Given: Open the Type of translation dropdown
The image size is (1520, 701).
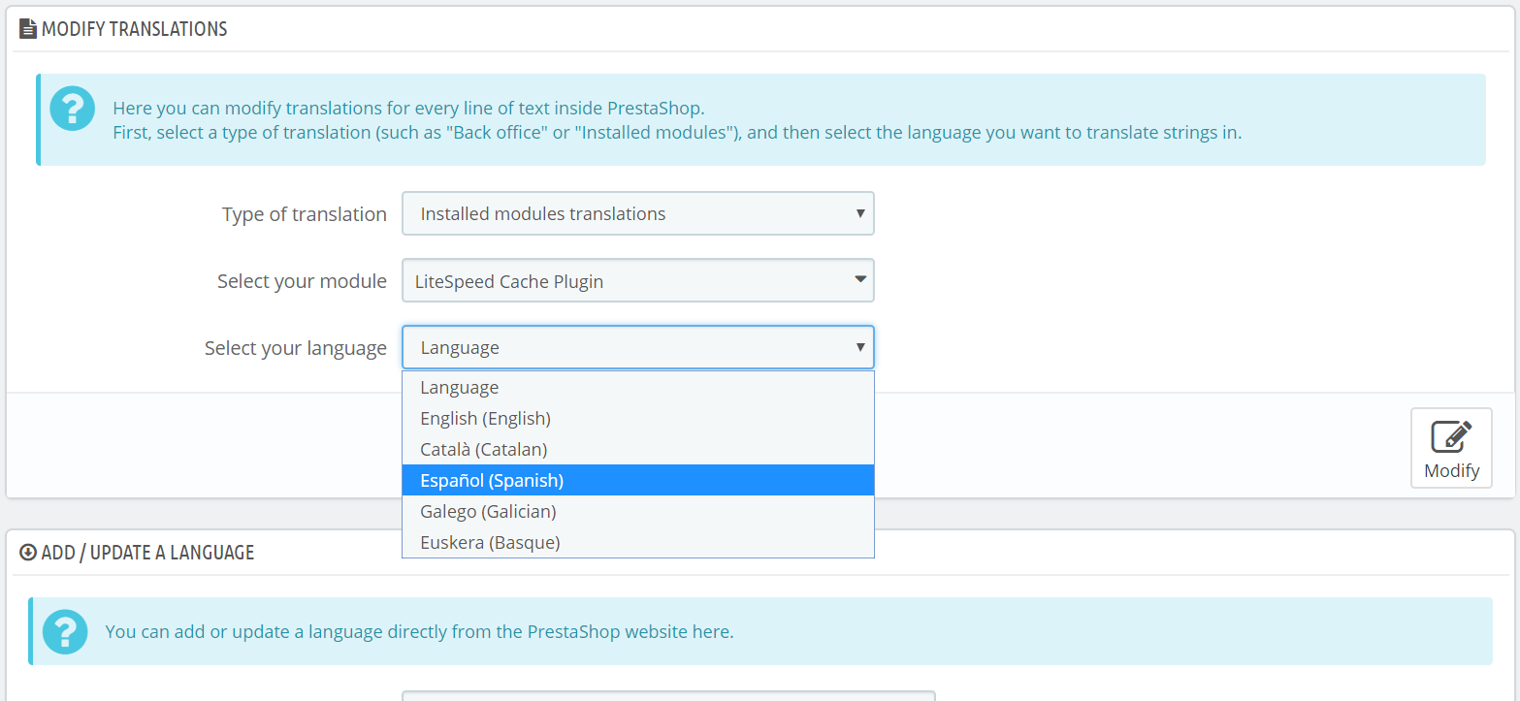Looking at the screenshot, I should (x=638, y=213).
